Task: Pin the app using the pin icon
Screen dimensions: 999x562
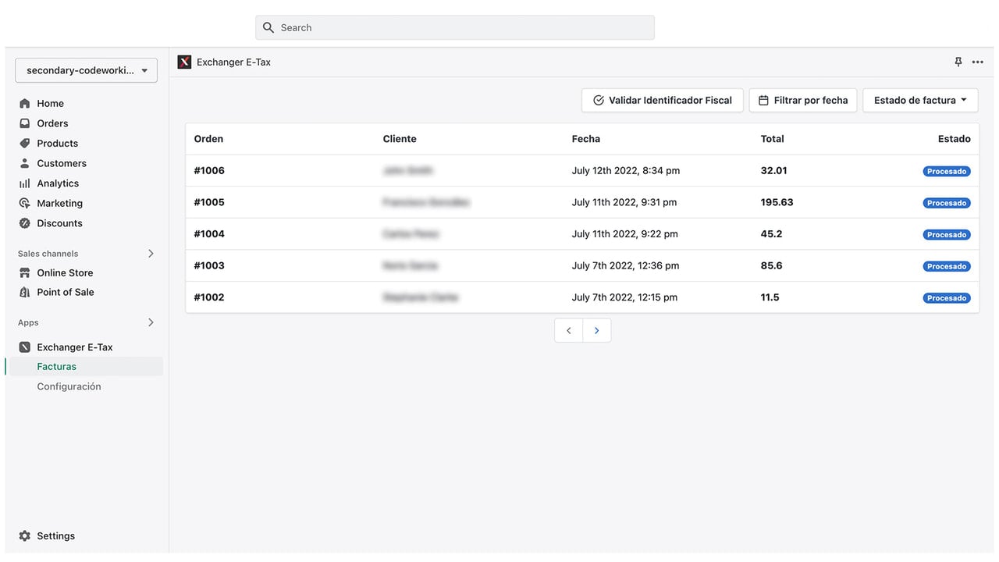Action: (958, 62)
